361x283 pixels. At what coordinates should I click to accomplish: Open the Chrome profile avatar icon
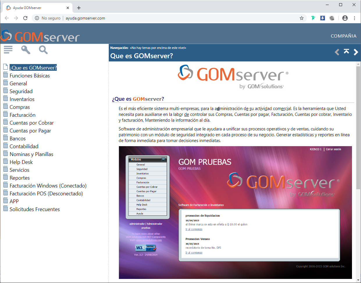tap(345, 18)
